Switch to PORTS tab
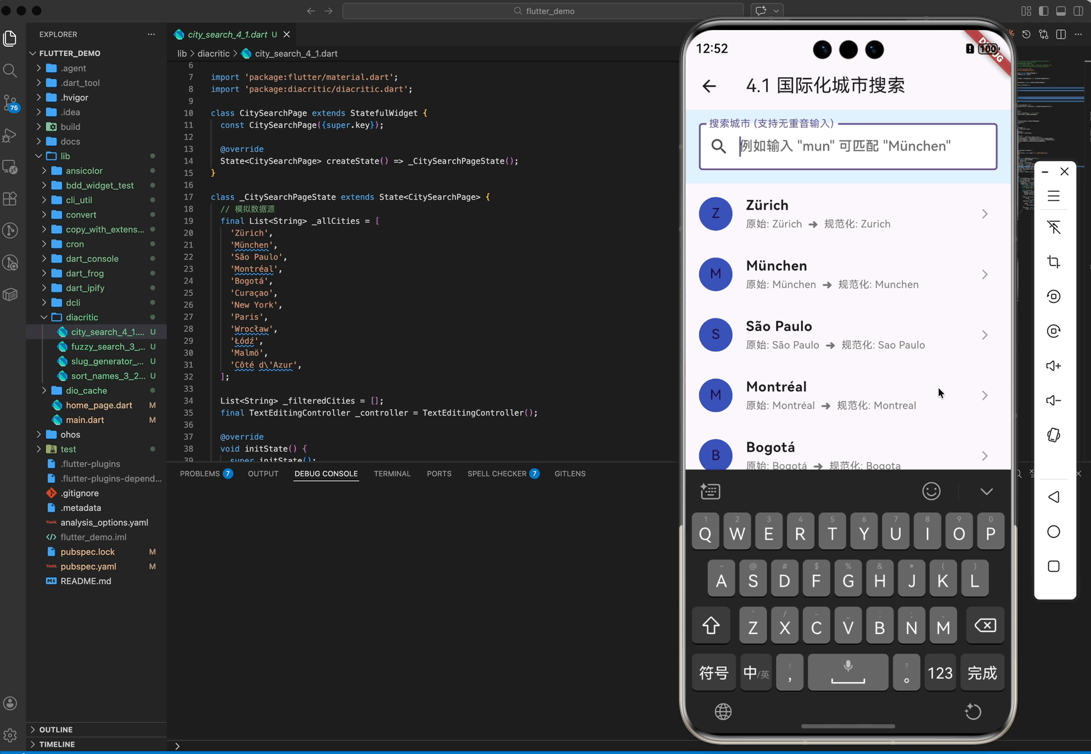 [x=439, y=474]
